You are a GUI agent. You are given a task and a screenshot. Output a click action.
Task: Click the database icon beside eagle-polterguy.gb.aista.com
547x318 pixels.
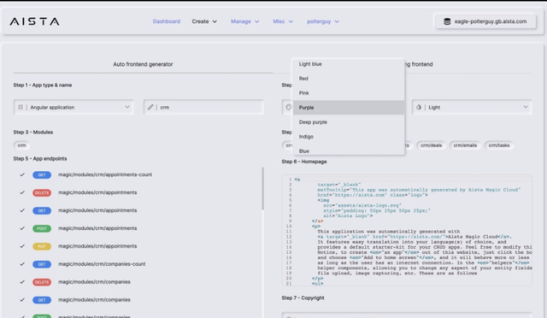(447, 21)
